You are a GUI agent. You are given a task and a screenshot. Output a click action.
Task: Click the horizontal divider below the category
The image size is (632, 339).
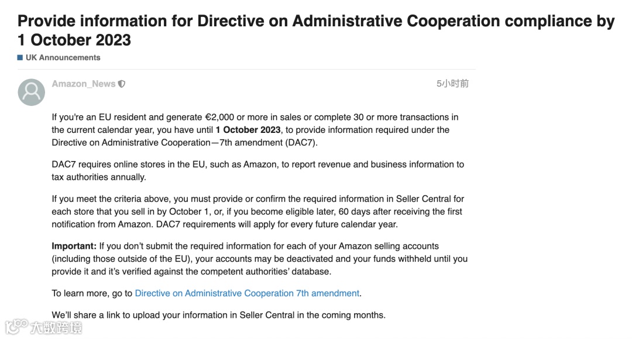247,69
